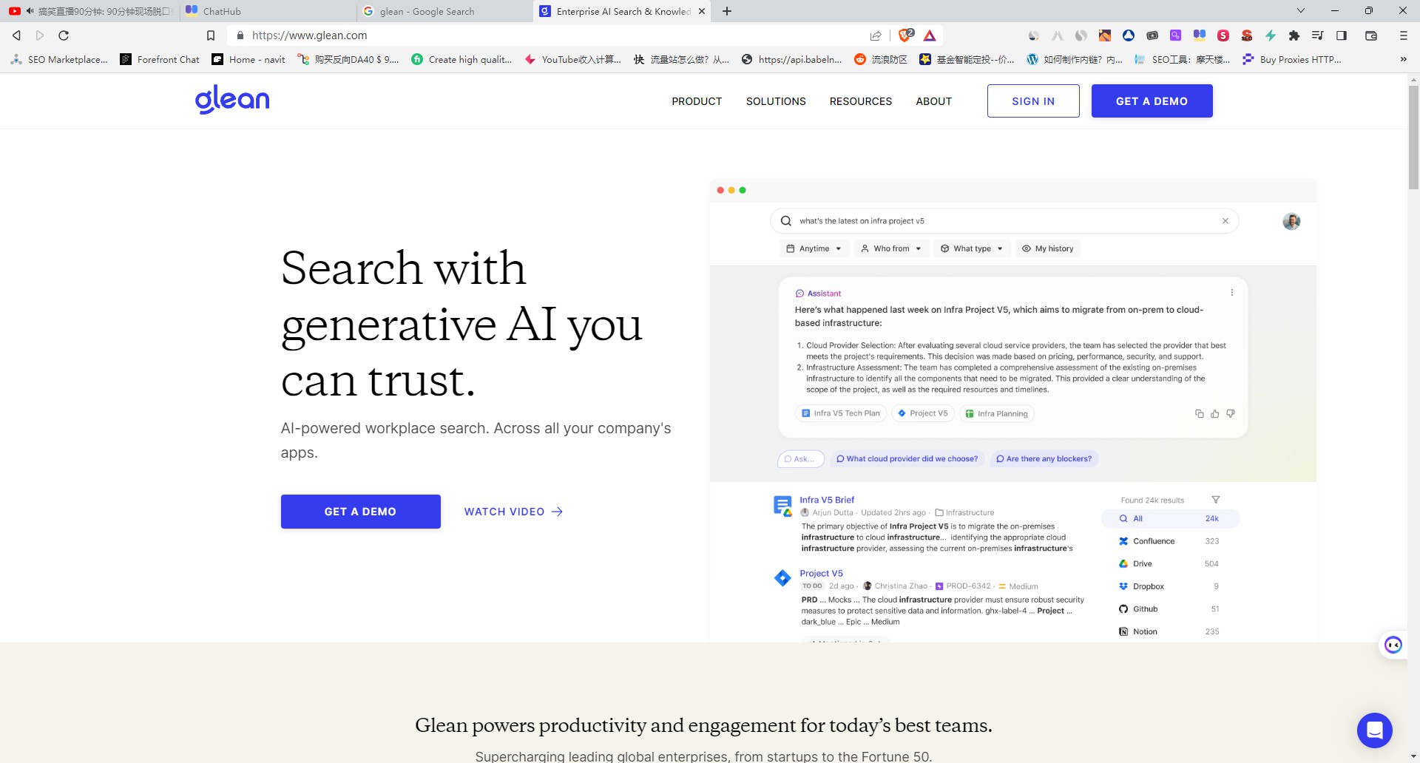Open the Project V5 source chip

tap(923, 413)
